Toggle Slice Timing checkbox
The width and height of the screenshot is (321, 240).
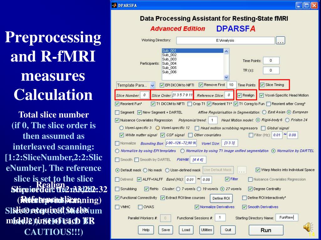pyautogui.click(x=262, y=85)
